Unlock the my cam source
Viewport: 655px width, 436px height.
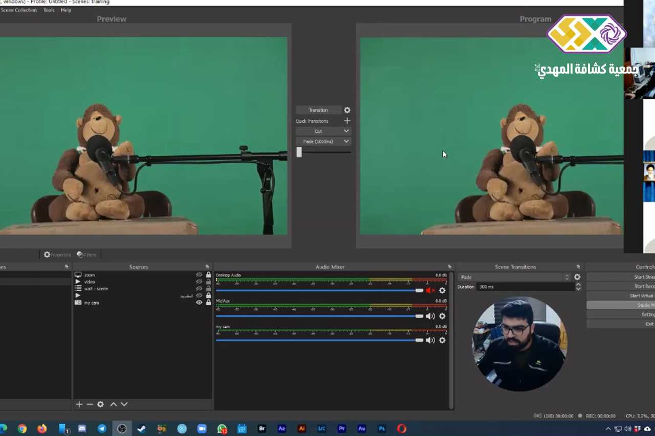click(208, 303)
